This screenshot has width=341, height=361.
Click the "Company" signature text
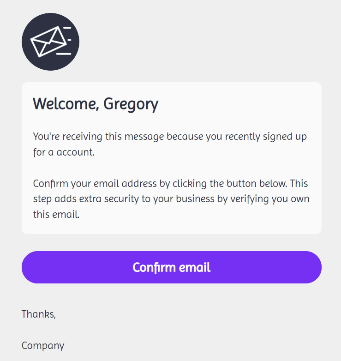coord(43,345)
